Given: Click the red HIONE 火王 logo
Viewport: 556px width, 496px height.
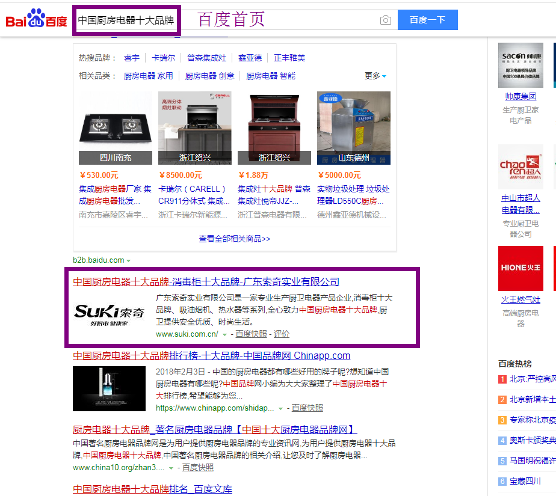Looking at the screenshot, I should point(520,268).
